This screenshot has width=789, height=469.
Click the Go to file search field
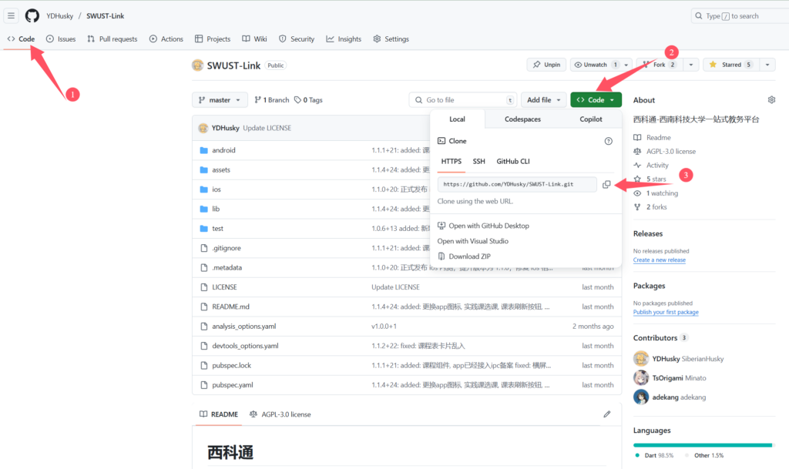click(462, 100)
